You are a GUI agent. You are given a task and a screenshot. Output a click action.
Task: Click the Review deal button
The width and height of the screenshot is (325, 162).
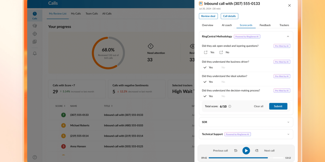pos(208,16)
